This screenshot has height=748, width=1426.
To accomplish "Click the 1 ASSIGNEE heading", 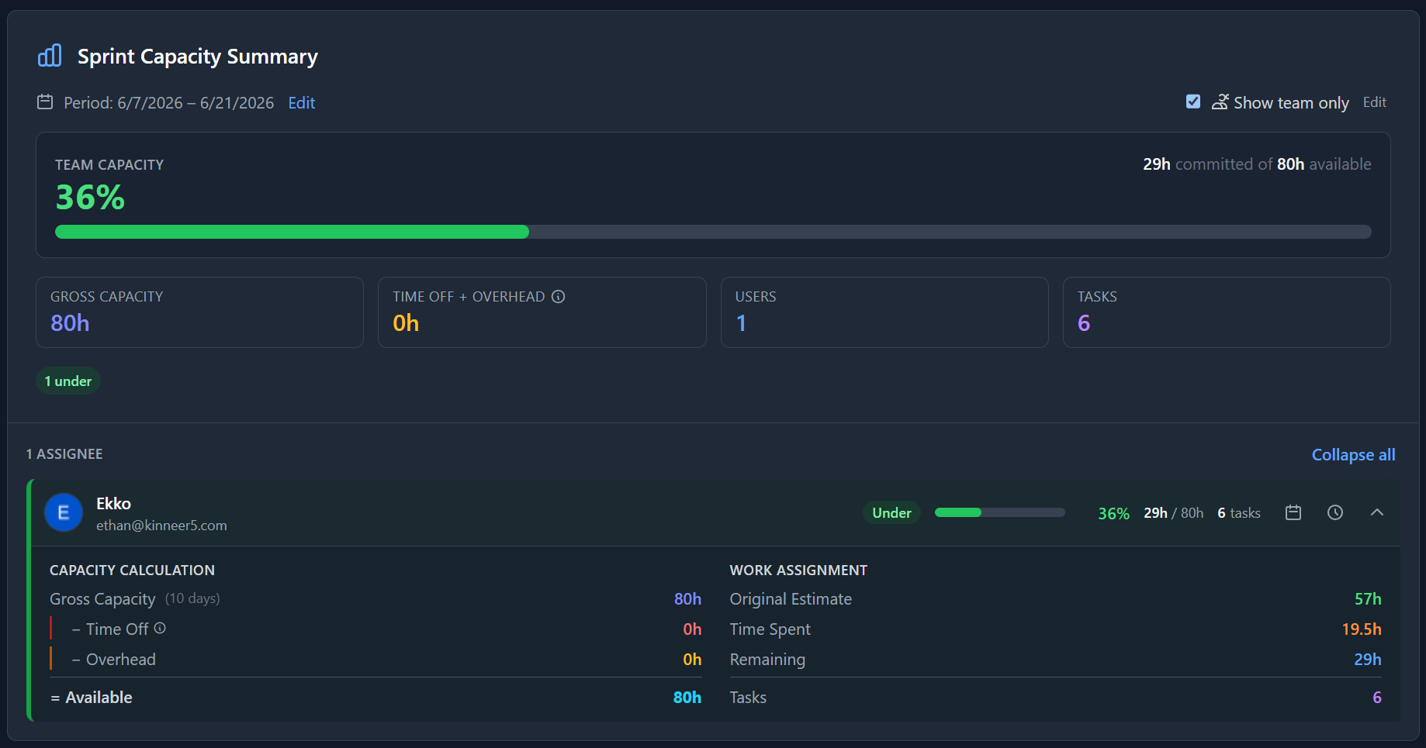I will click(64, 454).
